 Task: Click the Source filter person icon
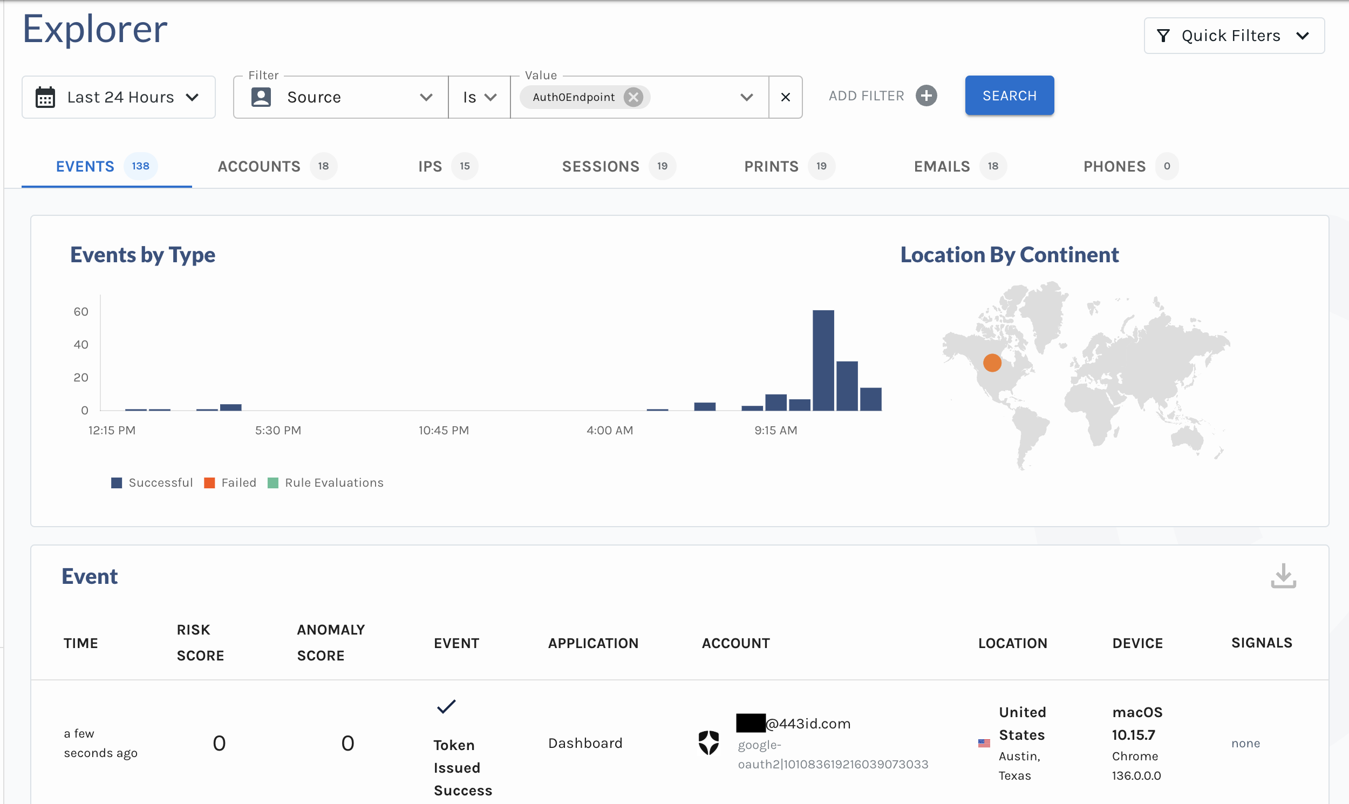[x=261, y=98]
